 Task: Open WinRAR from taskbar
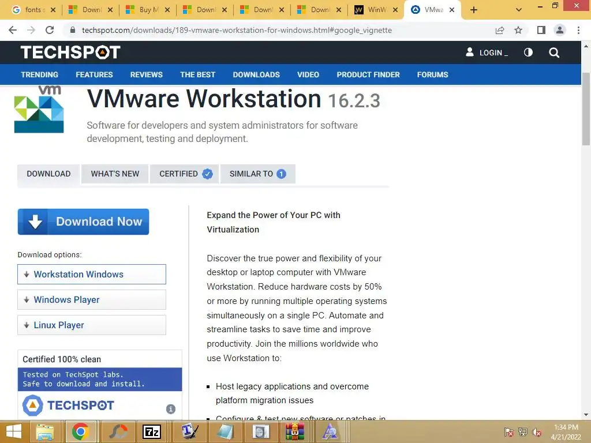click(295, 431)
